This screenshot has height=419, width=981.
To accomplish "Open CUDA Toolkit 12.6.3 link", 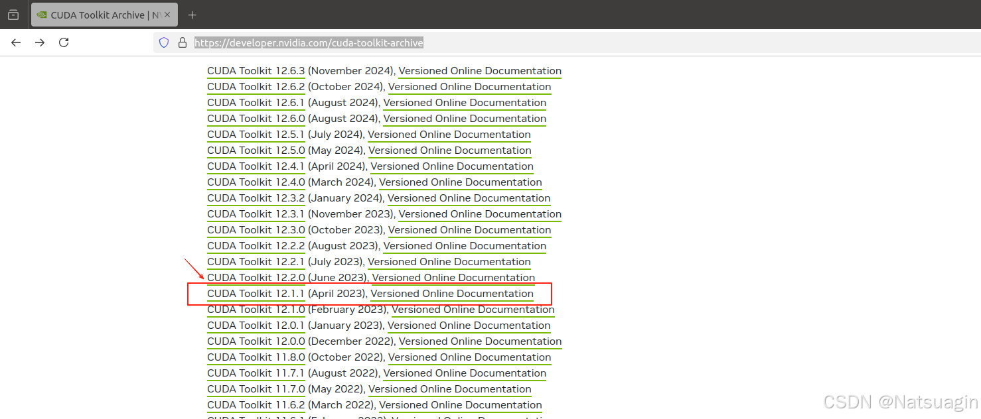I will (x=256, y=71).
